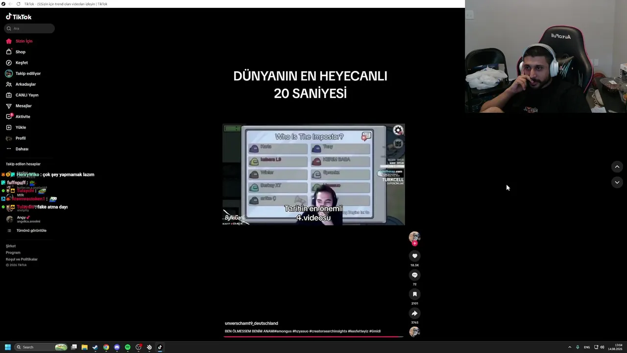
Task: Switch to Google Chrome on the taskbar
Action: coord(106,347)
